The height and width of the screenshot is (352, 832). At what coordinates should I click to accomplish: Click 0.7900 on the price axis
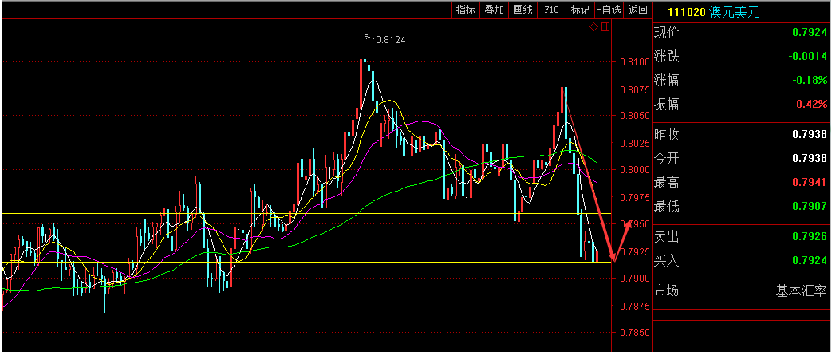pyautogui.click(x=635, y=279)
